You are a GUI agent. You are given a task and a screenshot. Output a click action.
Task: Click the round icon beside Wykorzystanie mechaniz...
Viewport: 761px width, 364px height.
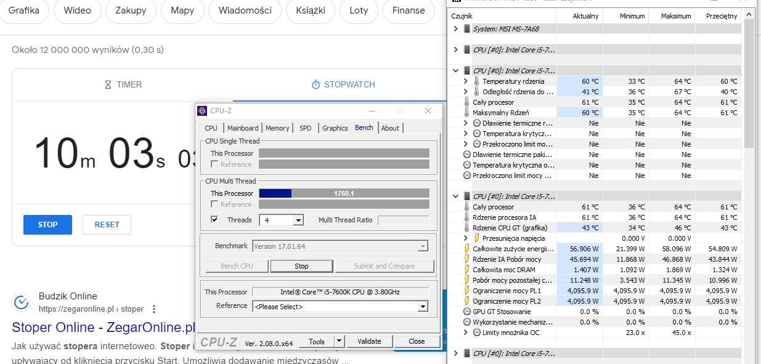(x=466, y=322)
